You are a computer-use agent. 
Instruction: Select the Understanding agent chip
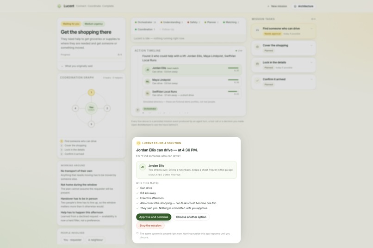pyautogui.click(x=172, y=22)
